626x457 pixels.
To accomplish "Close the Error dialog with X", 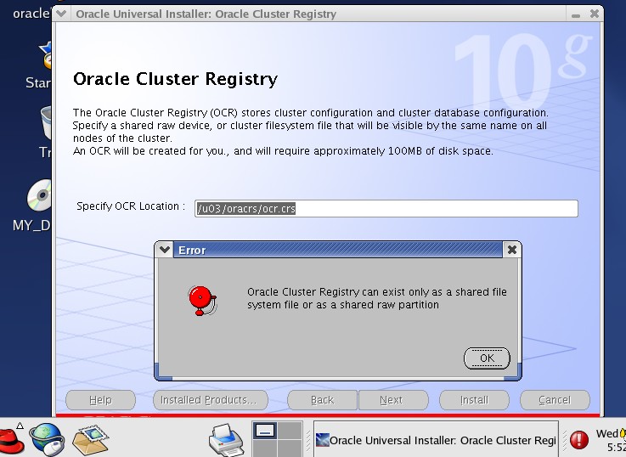I will 511,251.
